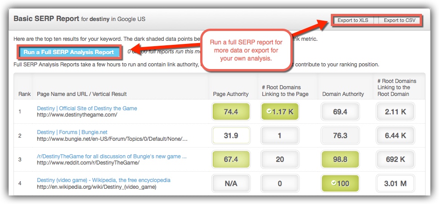Click Basic SERP Report heading
The height and width of the screenshot is (204, 439).
(47, 19)
